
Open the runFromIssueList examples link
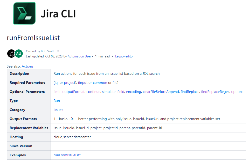[67, 155]
